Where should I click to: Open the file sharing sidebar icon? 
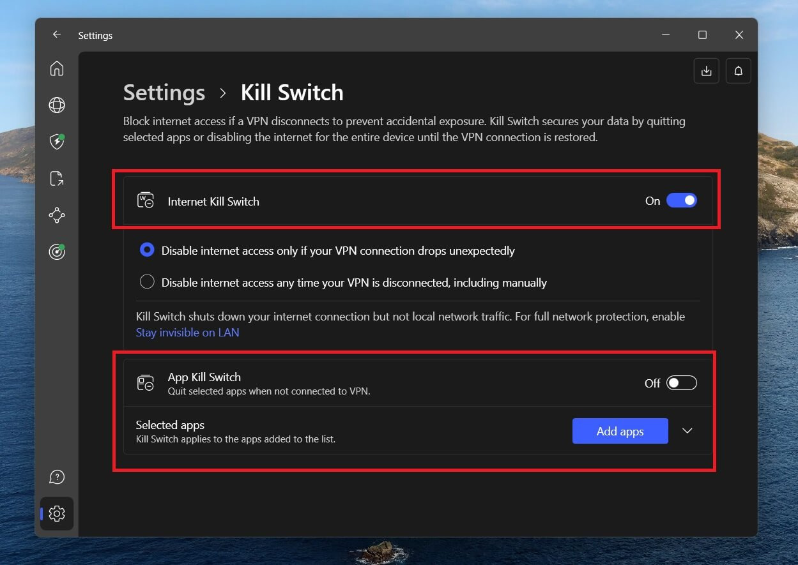pos(57,179)
